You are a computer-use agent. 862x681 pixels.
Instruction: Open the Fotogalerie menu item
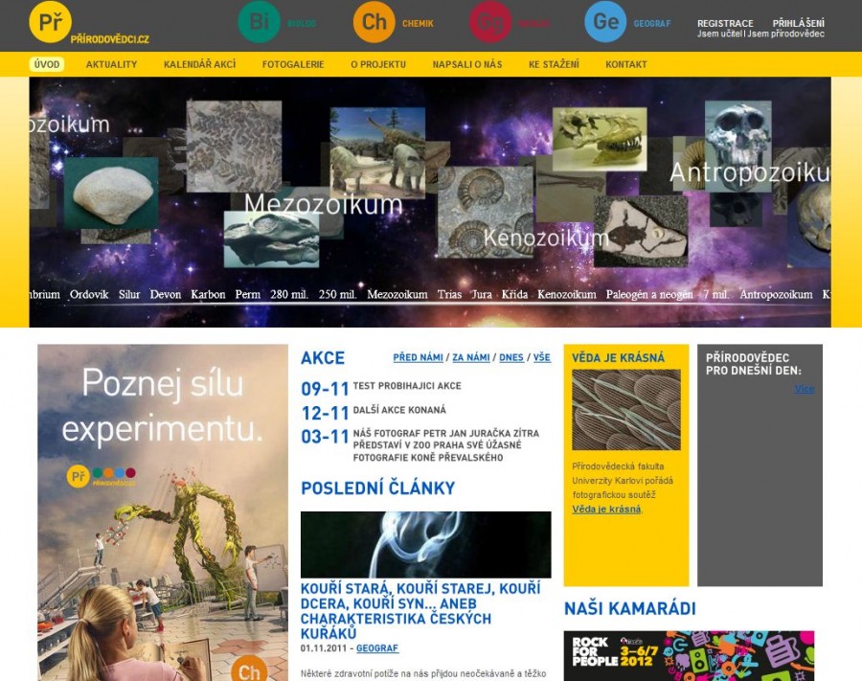(x=293, y=64)
